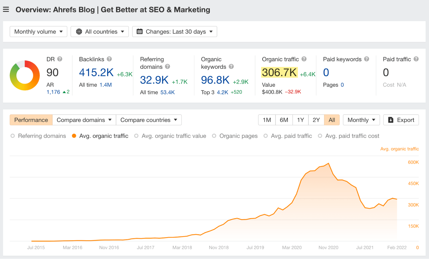Click the help icon beside Referring domains

(x=168, y=66)
